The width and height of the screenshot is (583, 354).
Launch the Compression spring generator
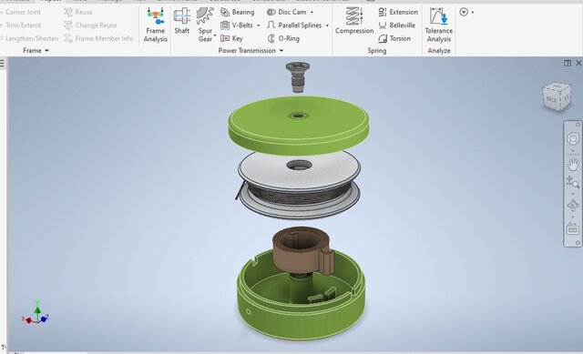pos(354,21)
